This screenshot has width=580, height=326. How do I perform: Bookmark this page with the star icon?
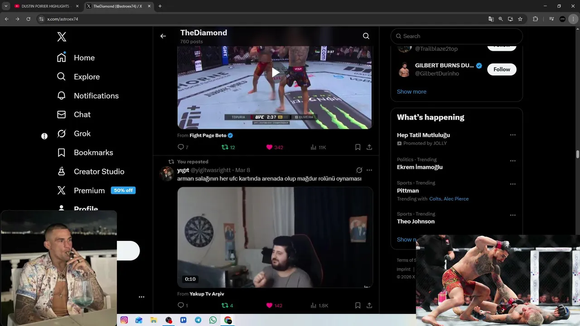click(x=520, y=19)
